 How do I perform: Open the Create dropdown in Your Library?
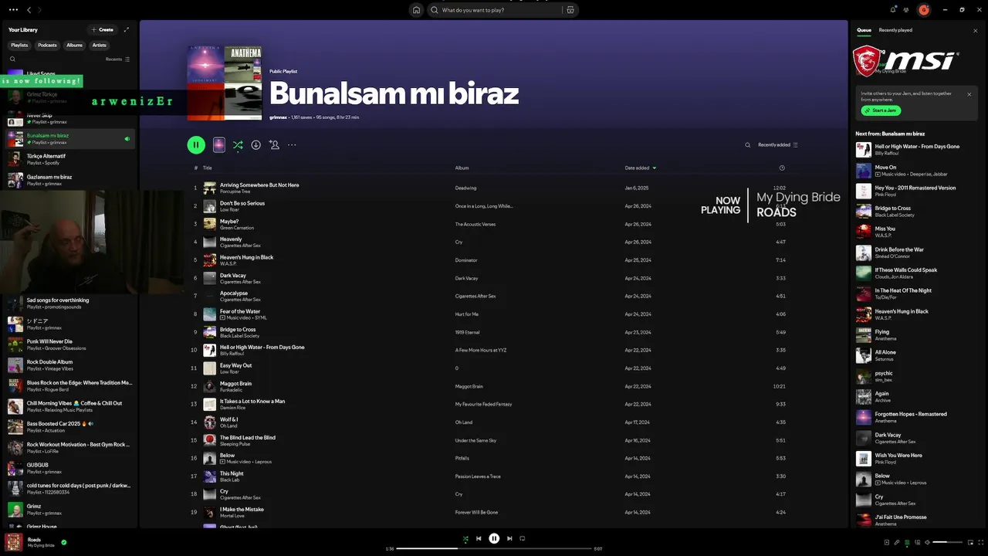pyautogui.click(x=102, y=29)
